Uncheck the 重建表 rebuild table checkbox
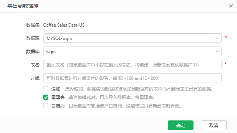 tap(46, 97)
